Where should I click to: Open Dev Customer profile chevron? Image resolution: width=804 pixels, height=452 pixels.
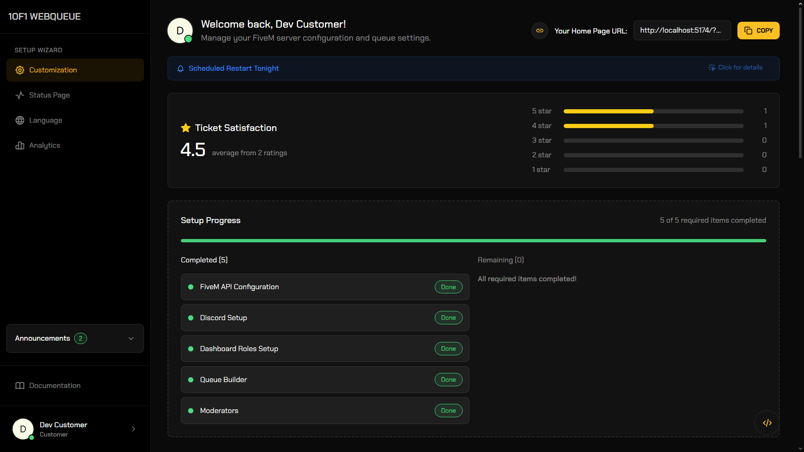coord(134,429)
